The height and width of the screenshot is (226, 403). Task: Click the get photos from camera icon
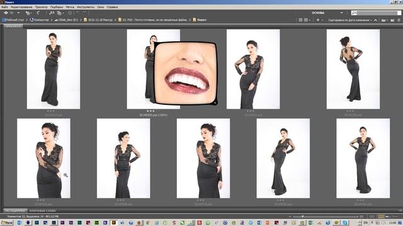tap(52, 13)
